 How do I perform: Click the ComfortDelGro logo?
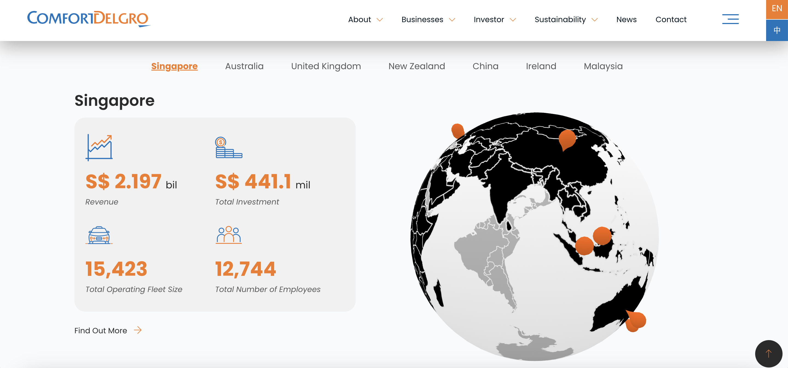89,19
